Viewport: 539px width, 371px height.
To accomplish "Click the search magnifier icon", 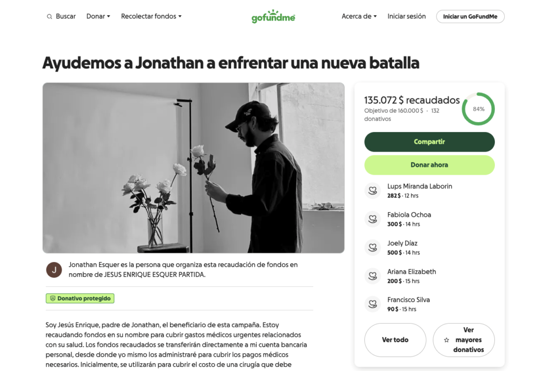I will 49,16.
